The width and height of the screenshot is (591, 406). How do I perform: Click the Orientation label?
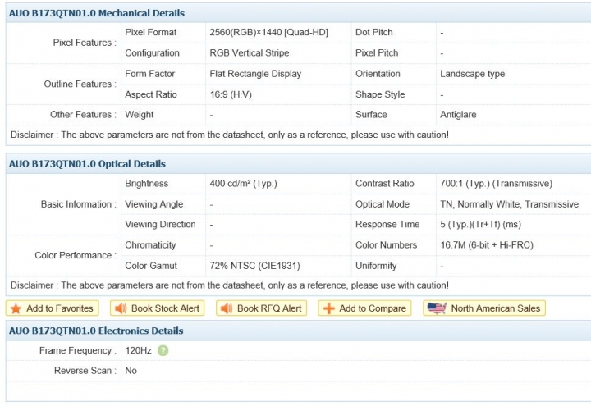click(x=378, y=74)
